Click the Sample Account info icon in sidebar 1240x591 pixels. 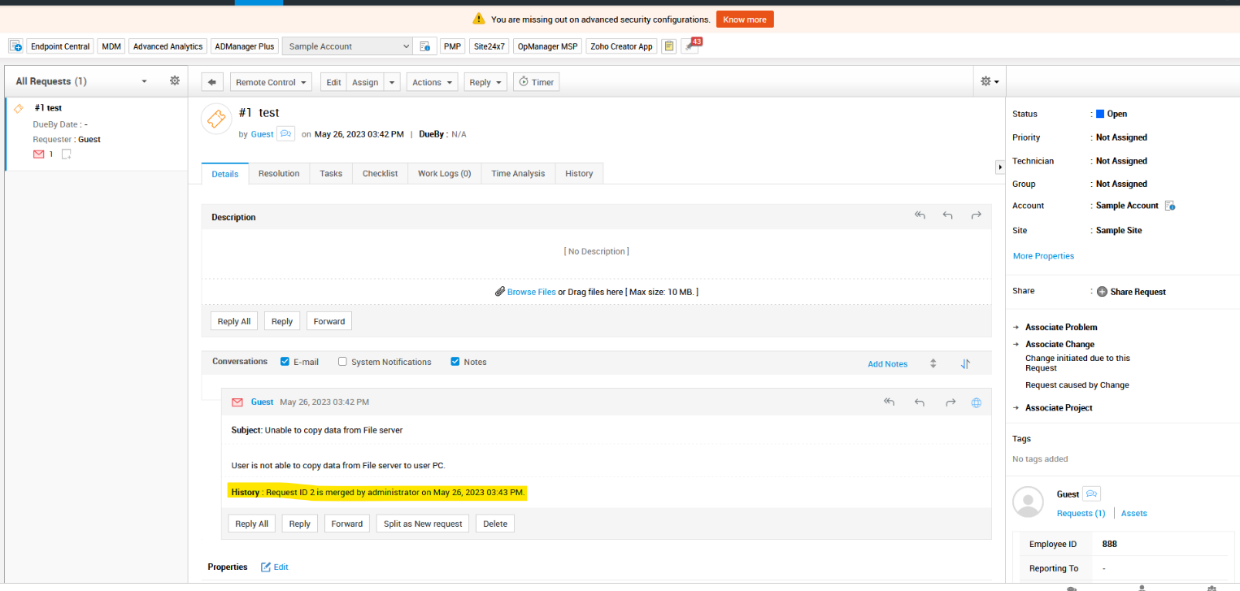pos(1170,206)
